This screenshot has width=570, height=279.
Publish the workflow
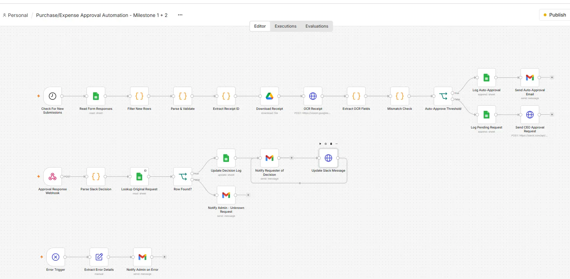[555, 15]
